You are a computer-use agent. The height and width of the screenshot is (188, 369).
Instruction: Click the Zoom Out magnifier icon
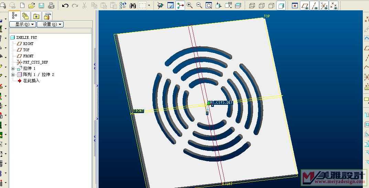(199, 5)
